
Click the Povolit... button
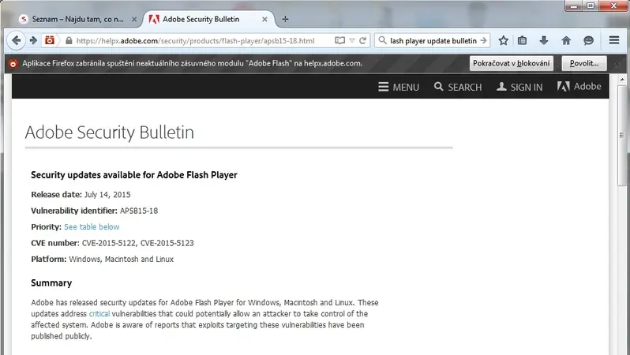click(x=584, y=63)
